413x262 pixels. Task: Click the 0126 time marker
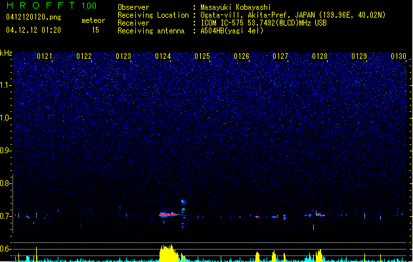pos(242,56)
